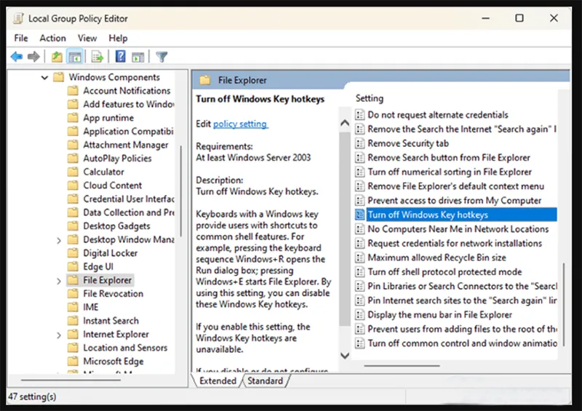Click the Up one level folder icon

(57, 57)
